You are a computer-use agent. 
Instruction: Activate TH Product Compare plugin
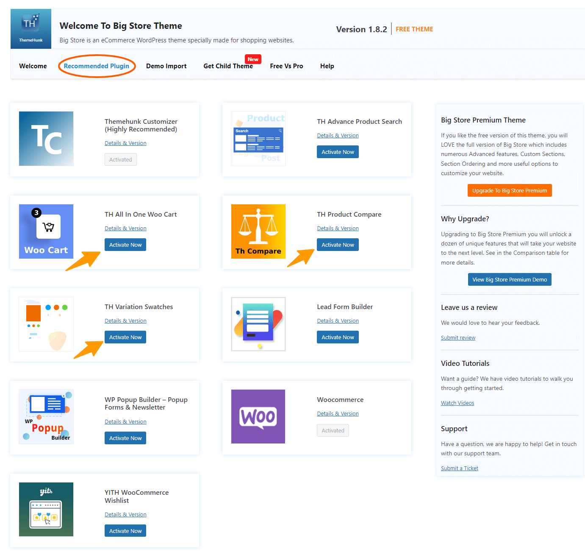(338, 245)
